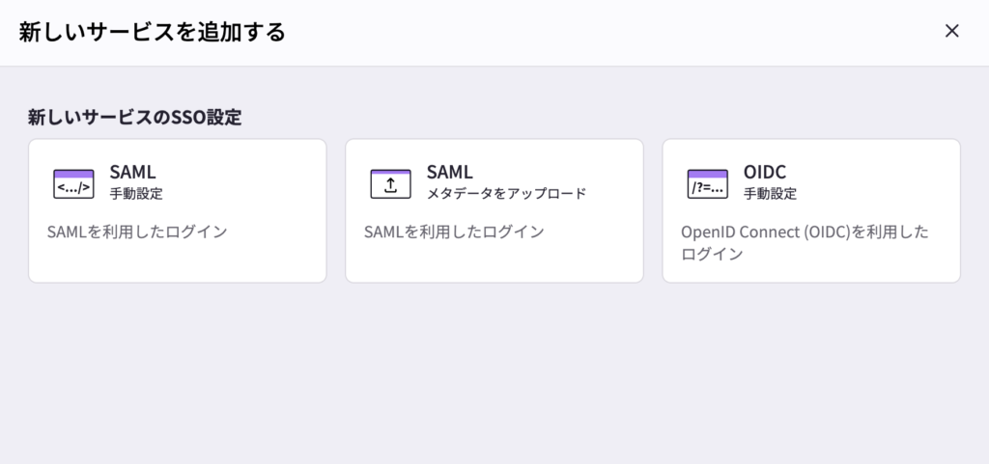
Task: Click the 手動設定 subtitle under the first SAML
Action: pos(136,193)
